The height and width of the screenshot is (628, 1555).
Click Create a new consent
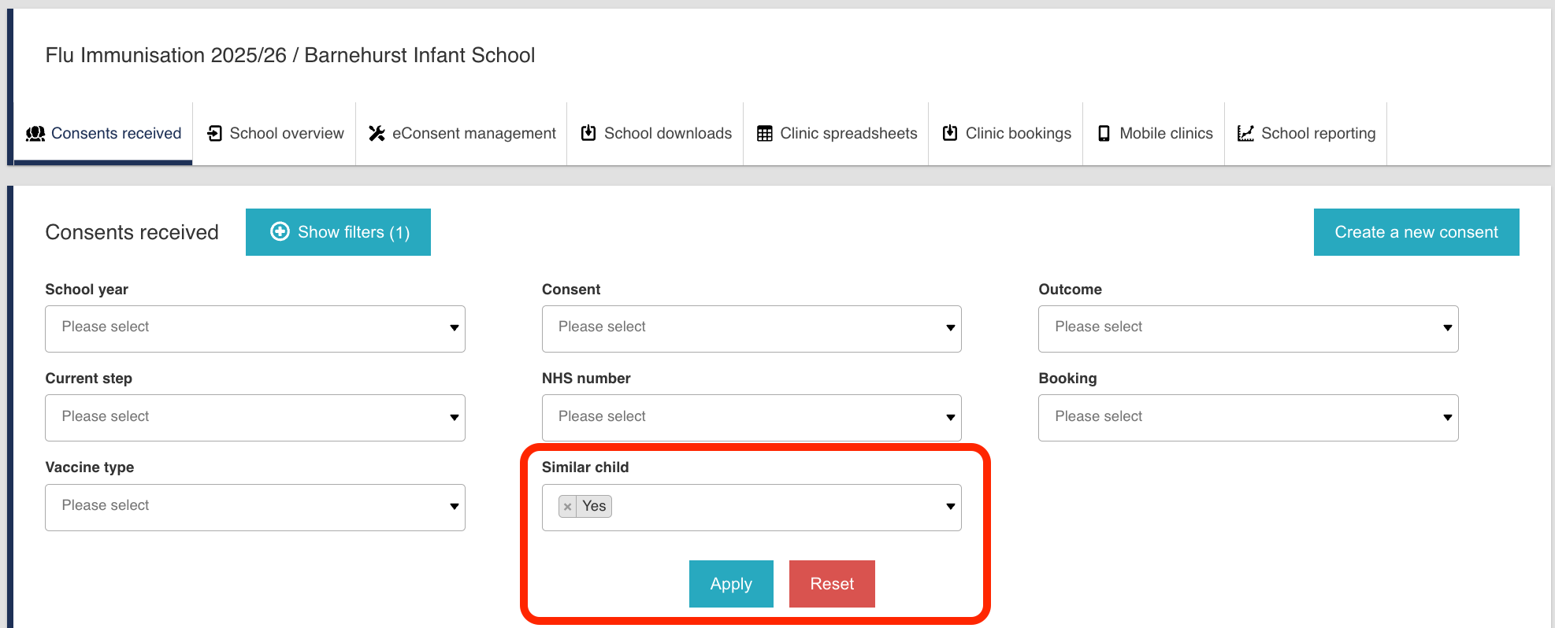[x=1416, y=232]
